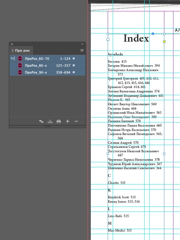This screenshot has height=240, width=180.
Task: Click page range 1-124
Action: 65,59
